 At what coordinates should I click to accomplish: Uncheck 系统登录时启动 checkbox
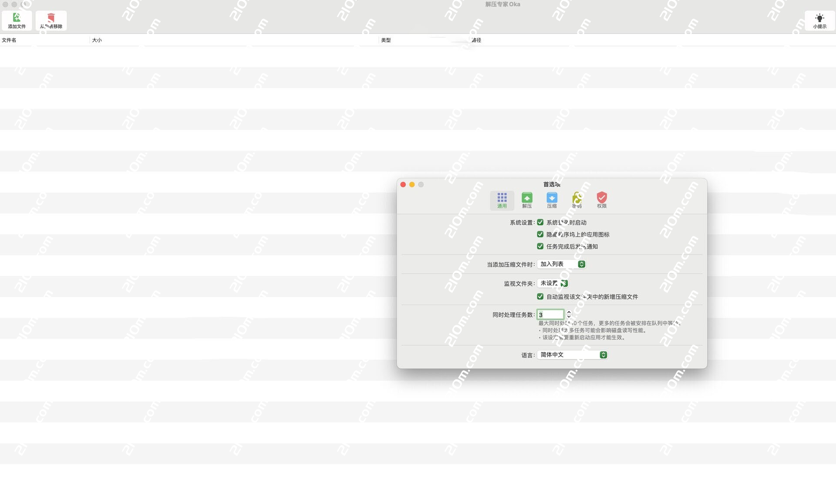pos(540,222)
